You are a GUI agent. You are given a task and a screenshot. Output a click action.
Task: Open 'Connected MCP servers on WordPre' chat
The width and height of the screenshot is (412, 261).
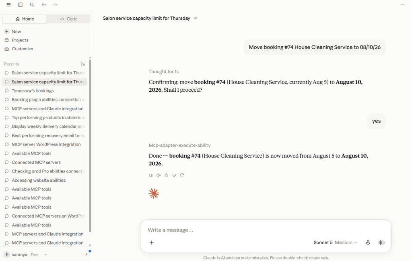tap(45, 216)
